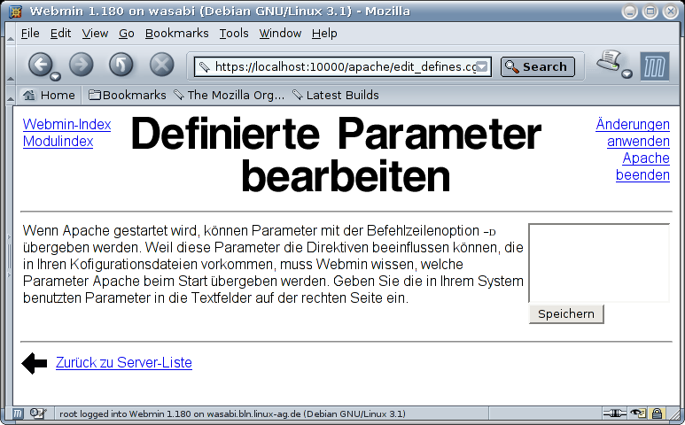The height and width of the screenshot is (425, 685).
Task: Follow the Modulindex link
Action: [x=58, y=142]
